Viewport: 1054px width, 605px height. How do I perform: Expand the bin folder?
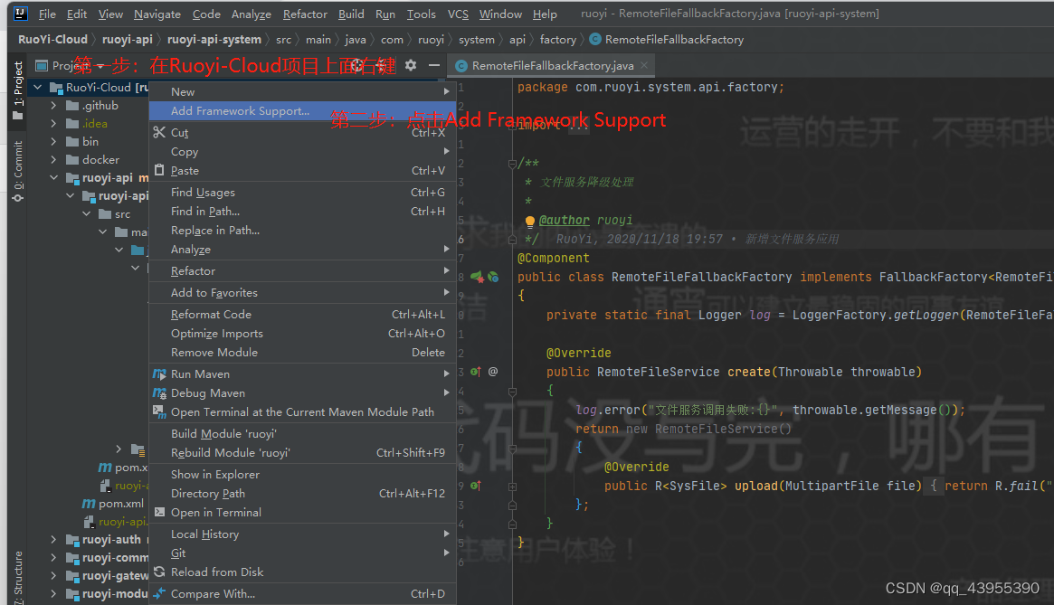click(53, 142)
